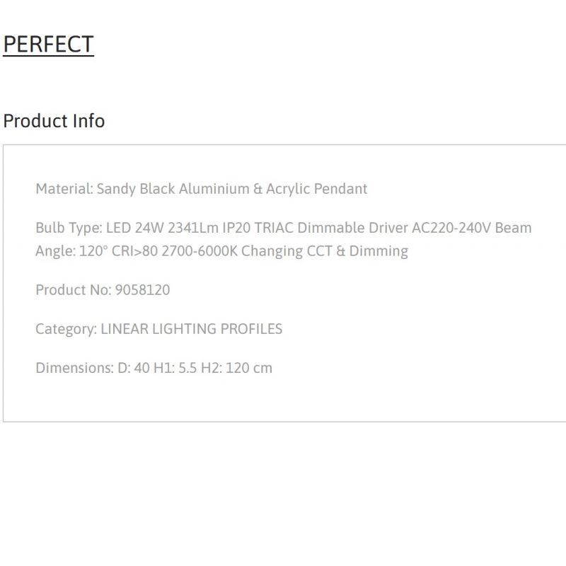
Task: Click the AC220-240V voltage text
Action: [451, 228]
